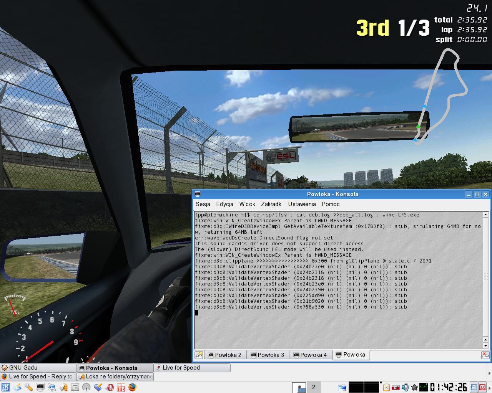Open the Ustawienia menu in Konsole
Screen dimensions: 492x393
[x=302, y=204]
